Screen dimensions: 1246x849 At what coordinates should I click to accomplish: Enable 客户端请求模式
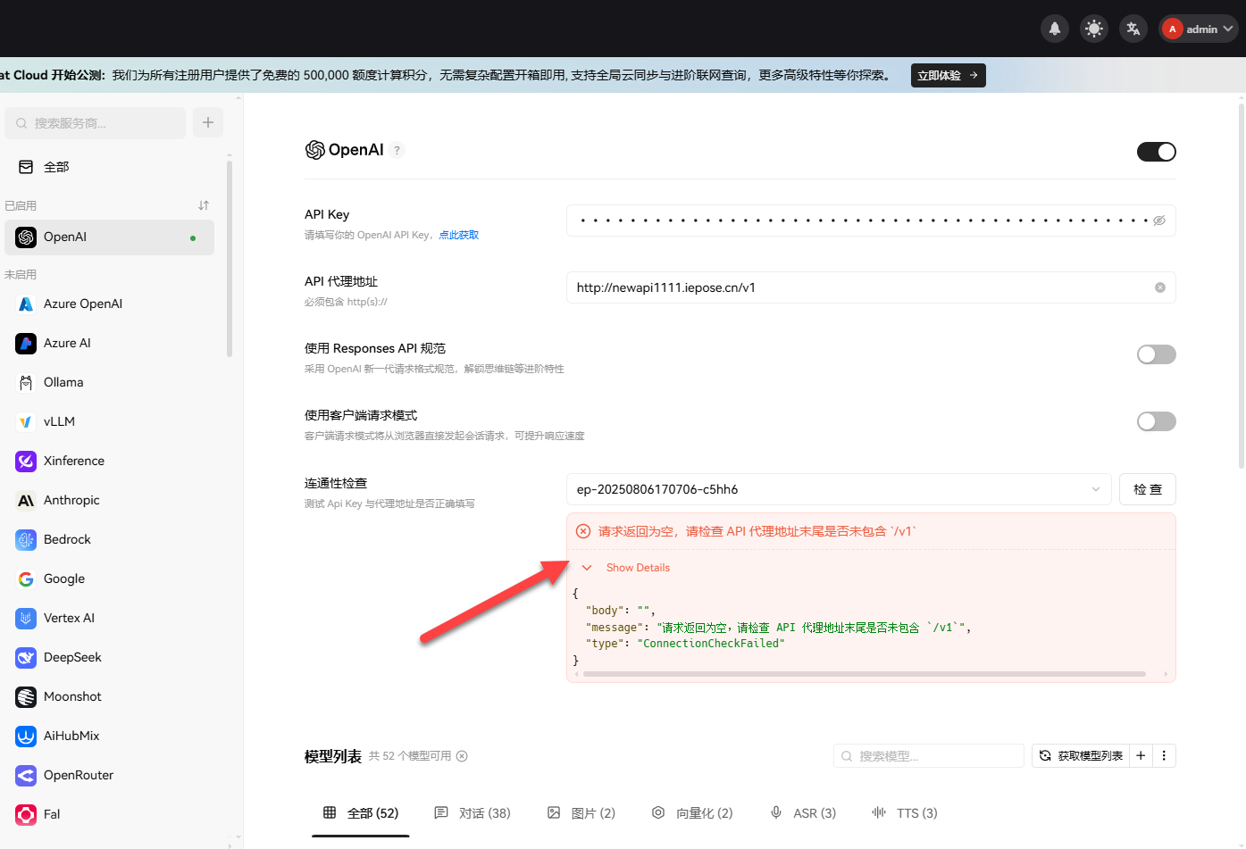click(x=1156, y=420)
